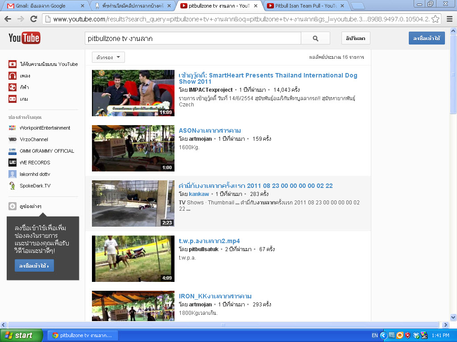The image size is (457, 342).
Task: Open the music headphones category icon
Action: pyautogui.click(x=12, y=76)
